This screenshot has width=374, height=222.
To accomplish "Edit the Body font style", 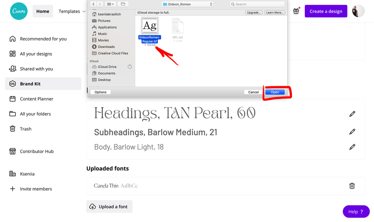I will [x=352, y=147].
